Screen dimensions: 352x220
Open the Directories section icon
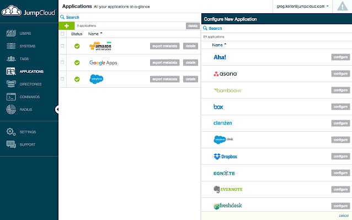[x=11, y=84]
